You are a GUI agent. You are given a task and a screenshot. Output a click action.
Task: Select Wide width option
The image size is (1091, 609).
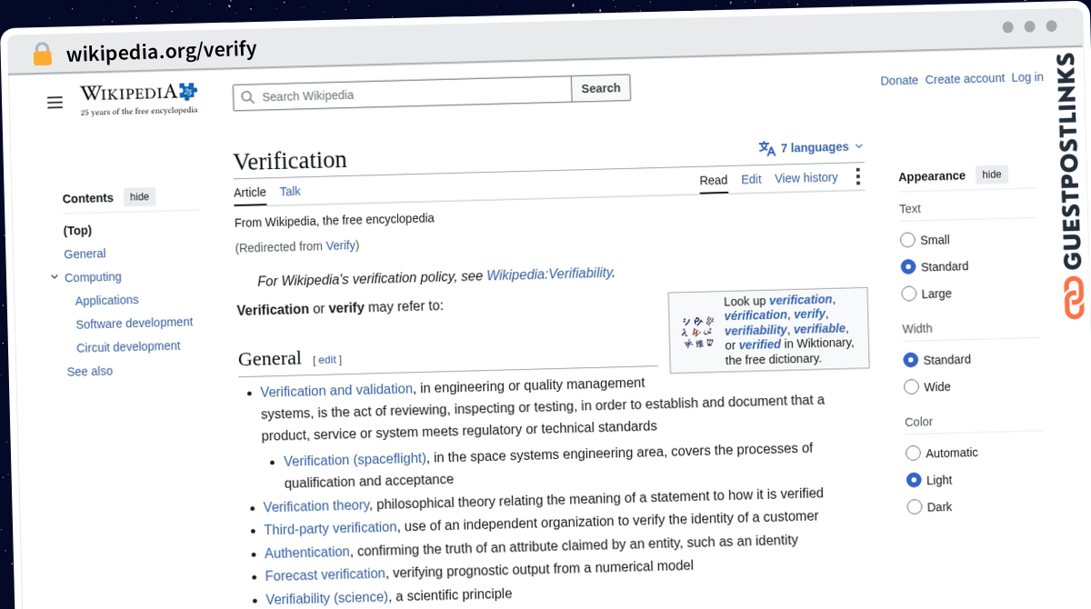pyautogui.click(x=912, y=387)
